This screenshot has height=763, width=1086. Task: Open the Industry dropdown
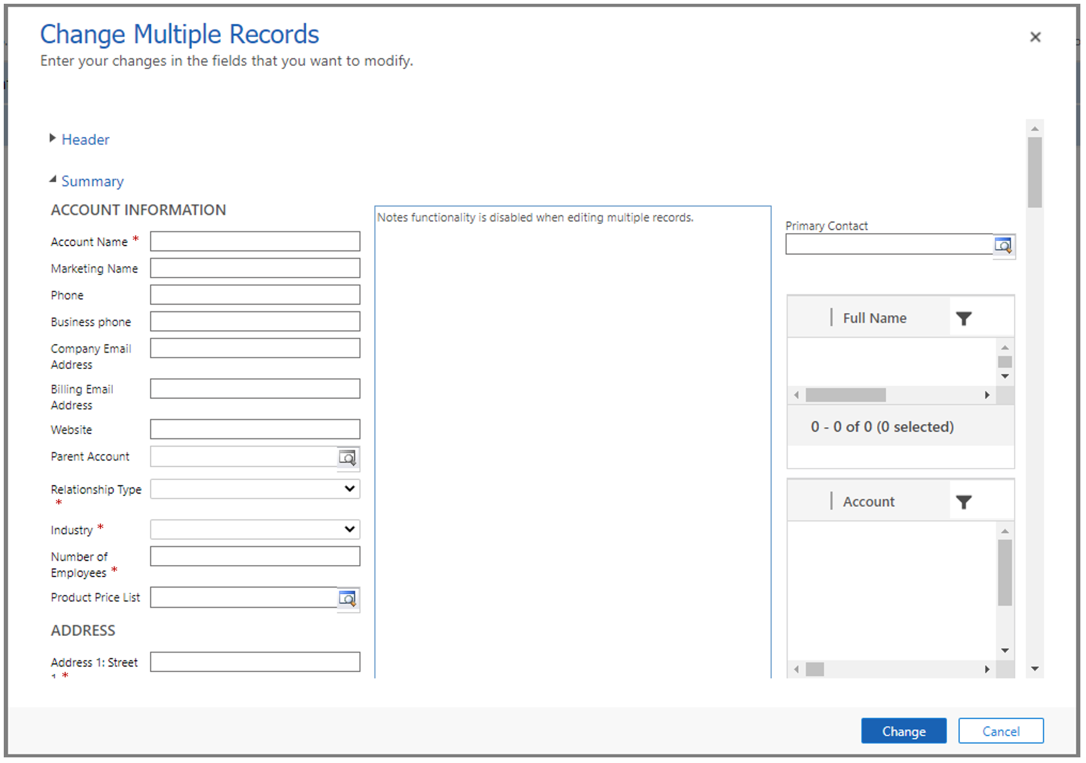[255, 529]
